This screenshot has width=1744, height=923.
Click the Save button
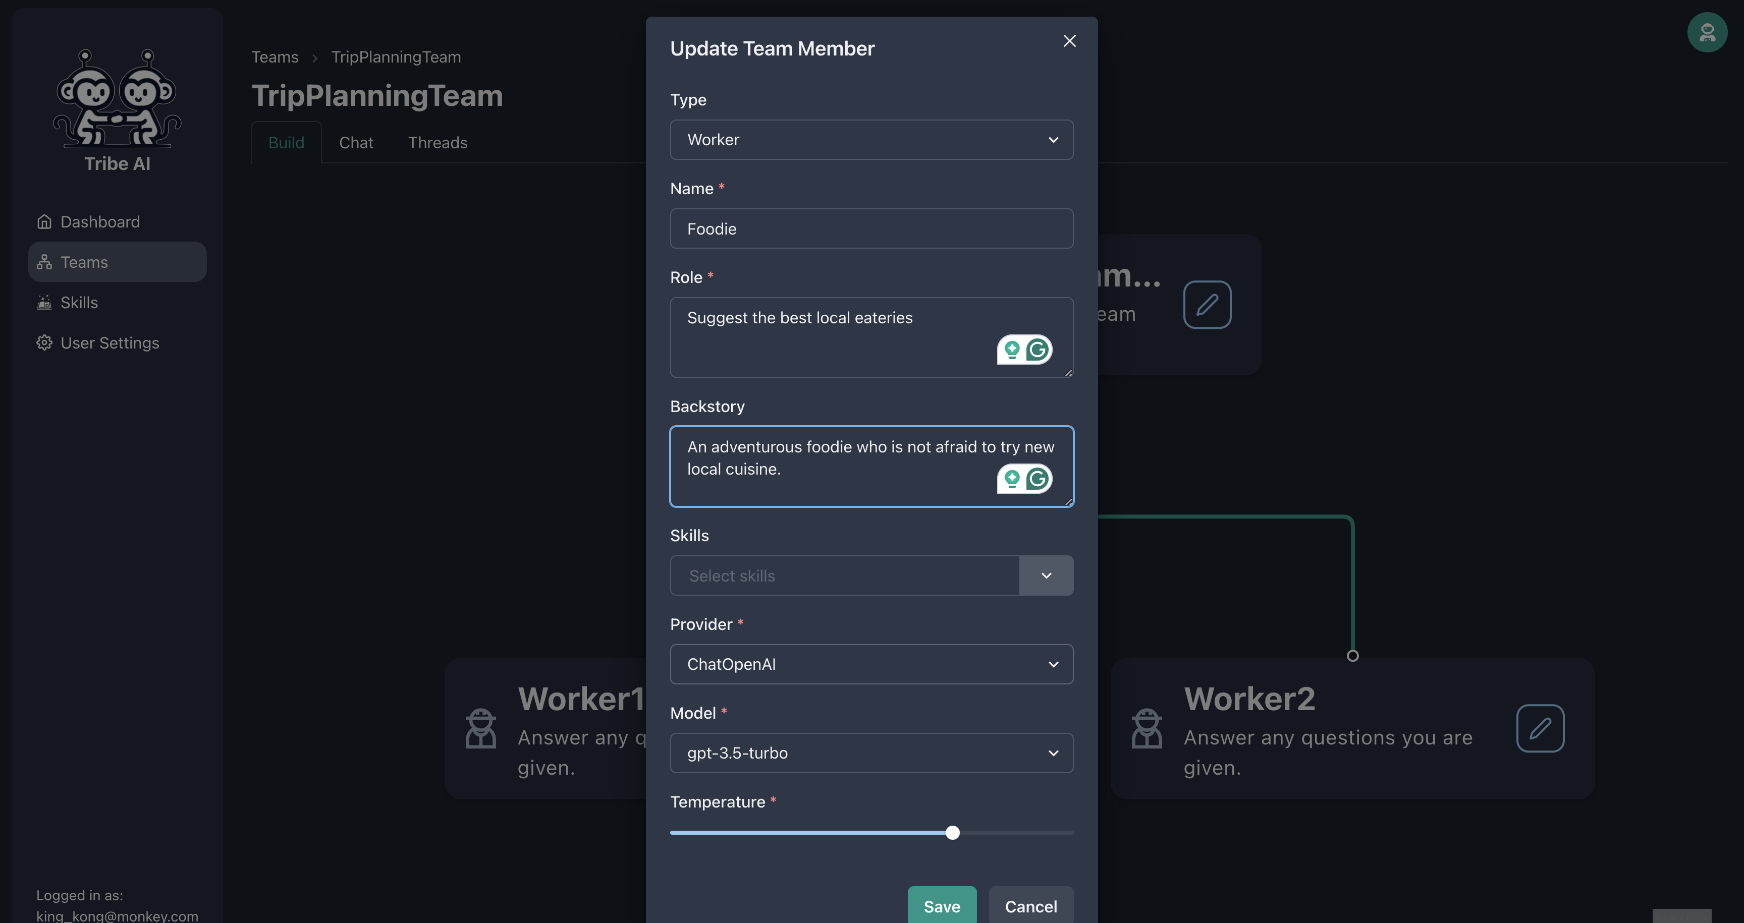(941, 906)
